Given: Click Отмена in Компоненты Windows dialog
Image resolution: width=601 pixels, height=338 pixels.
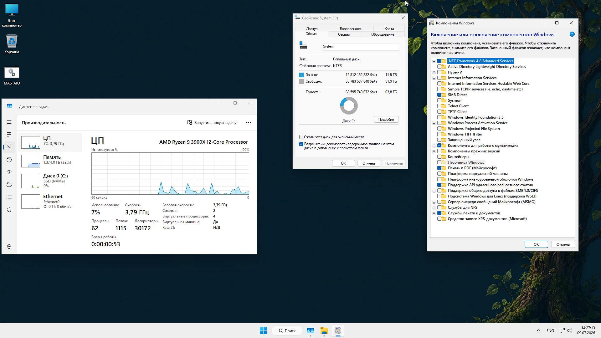Looking at the screenshot, I should coord(563,244).
